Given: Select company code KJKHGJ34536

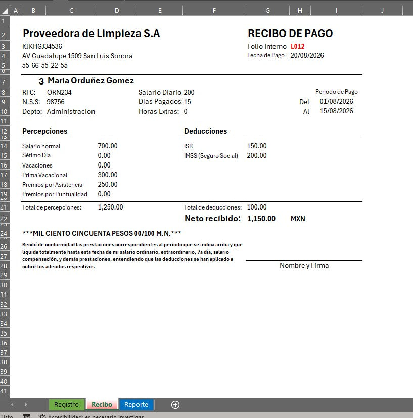Looking at the screenshot, I should (42, 46).
